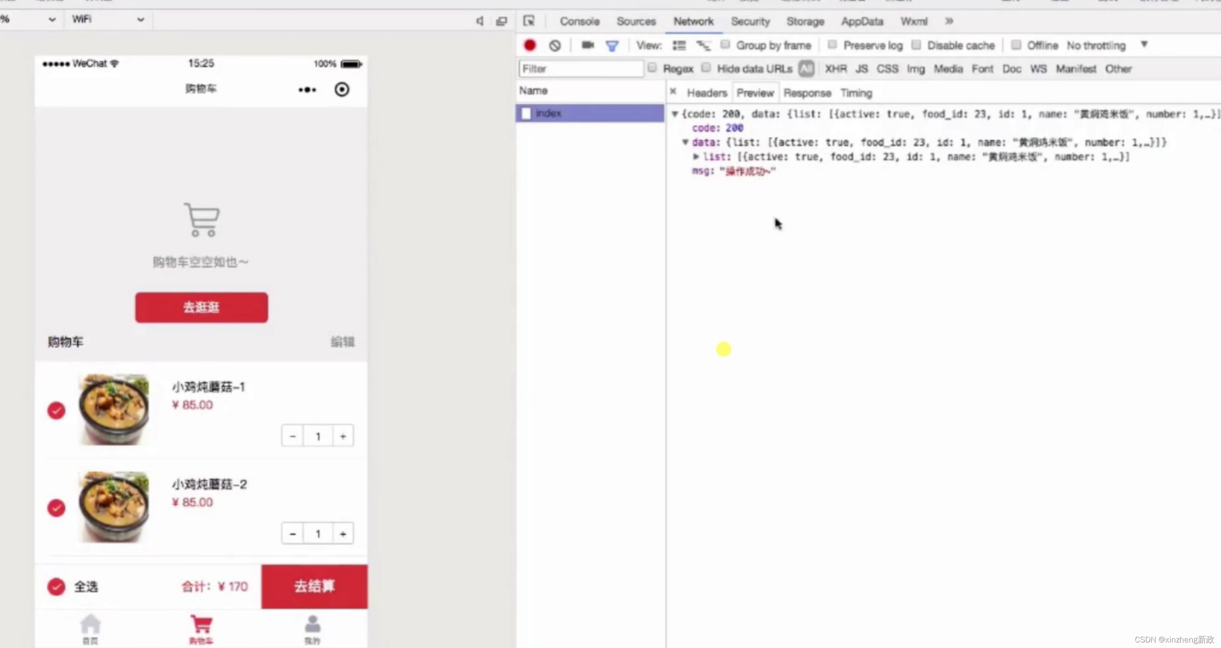Switch to large request rows view

[679, 45]
